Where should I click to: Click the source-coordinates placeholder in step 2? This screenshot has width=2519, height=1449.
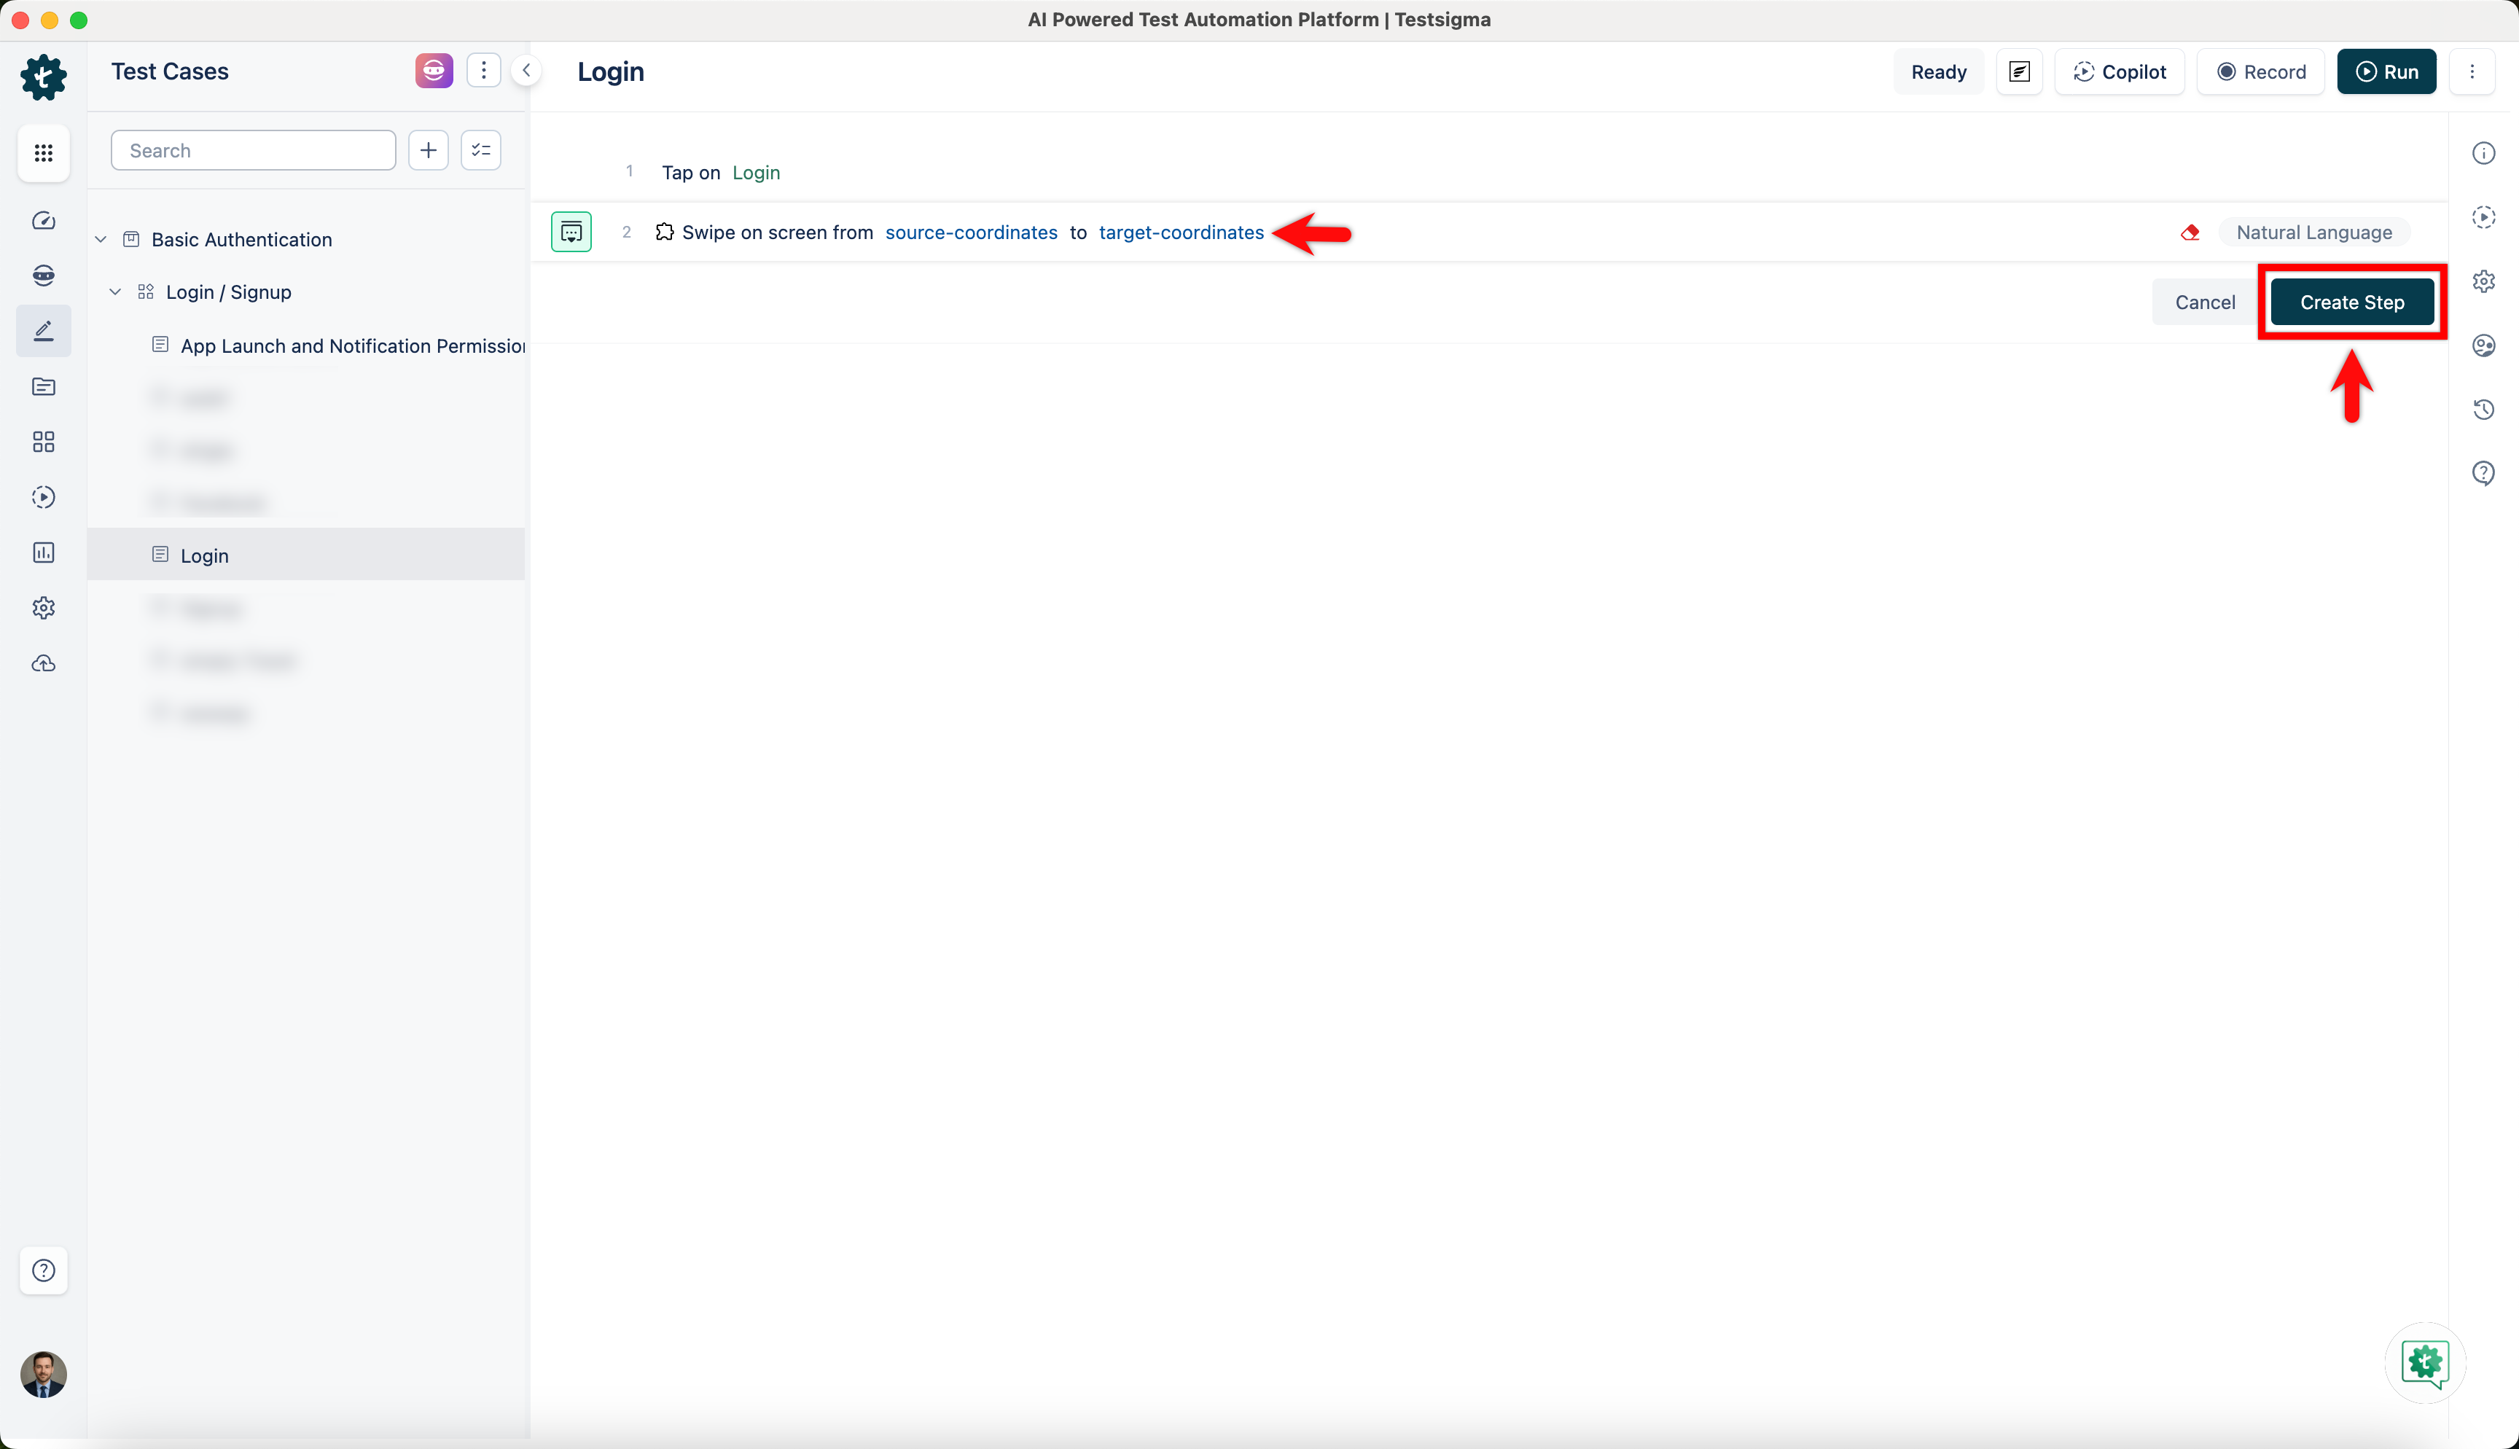tap(971, 232)
